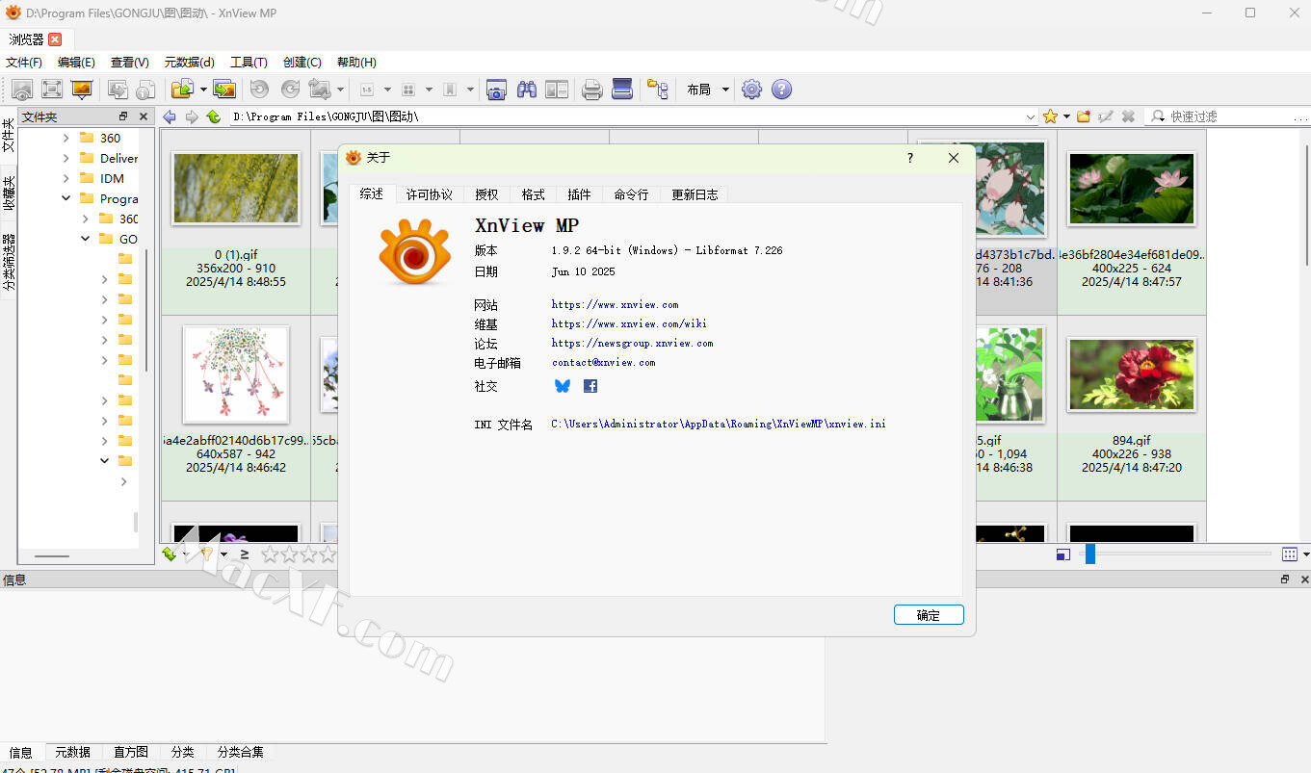Screen dimensions: 1311x773
Task: Click the thumbnail size slider handle
Action: point(1090,554)
